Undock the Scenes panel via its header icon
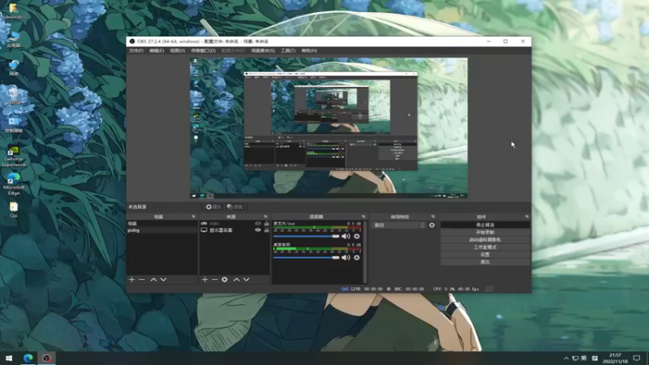This screenshot has height=365, width=649. [x=193, y=217]
